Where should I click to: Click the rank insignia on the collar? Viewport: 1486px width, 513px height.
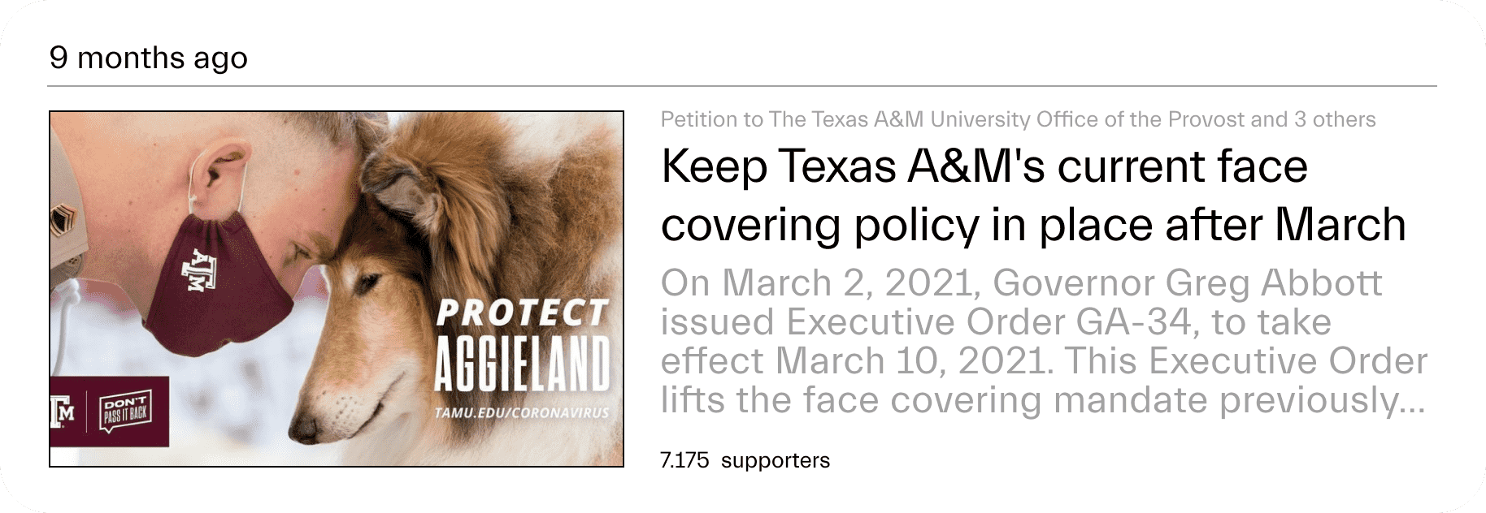(63, 219)
